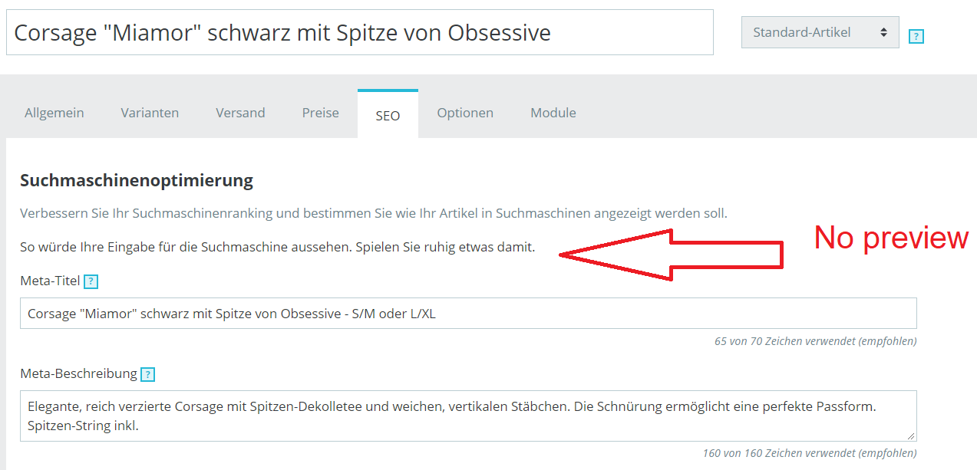Click the Meta-Beschreibung textarea resize handle
This screenshot has height=470, width=977.
tap(911, 436)
